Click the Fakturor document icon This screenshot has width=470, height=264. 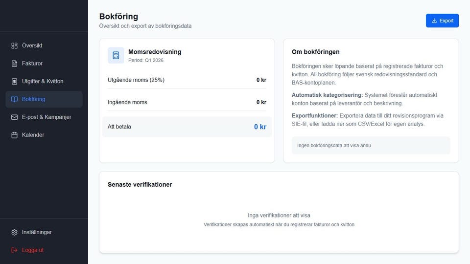(14, 64)
